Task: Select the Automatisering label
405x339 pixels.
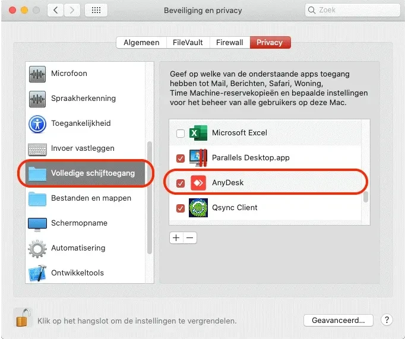Action: pyautogui.click(x=78, y=248)
